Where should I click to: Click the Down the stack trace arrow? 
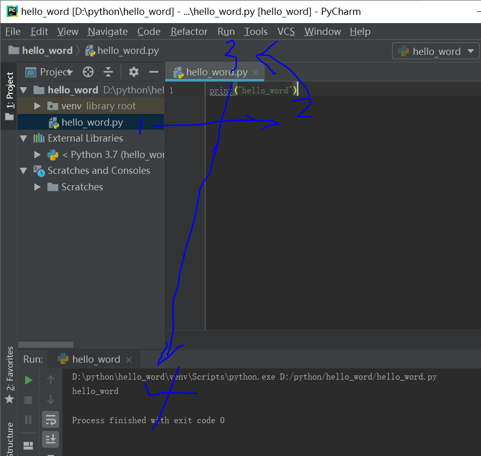tap(51, 400)
